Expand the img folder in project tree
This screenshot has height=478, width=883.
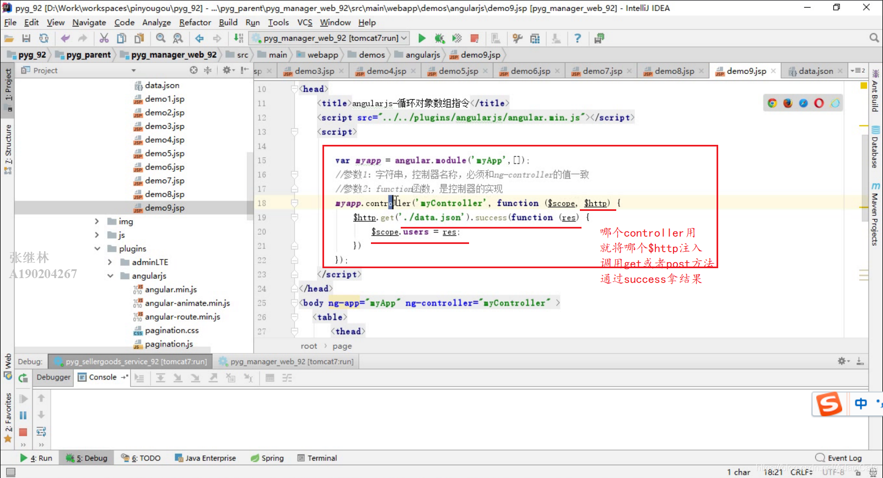[x=96, y=221]
